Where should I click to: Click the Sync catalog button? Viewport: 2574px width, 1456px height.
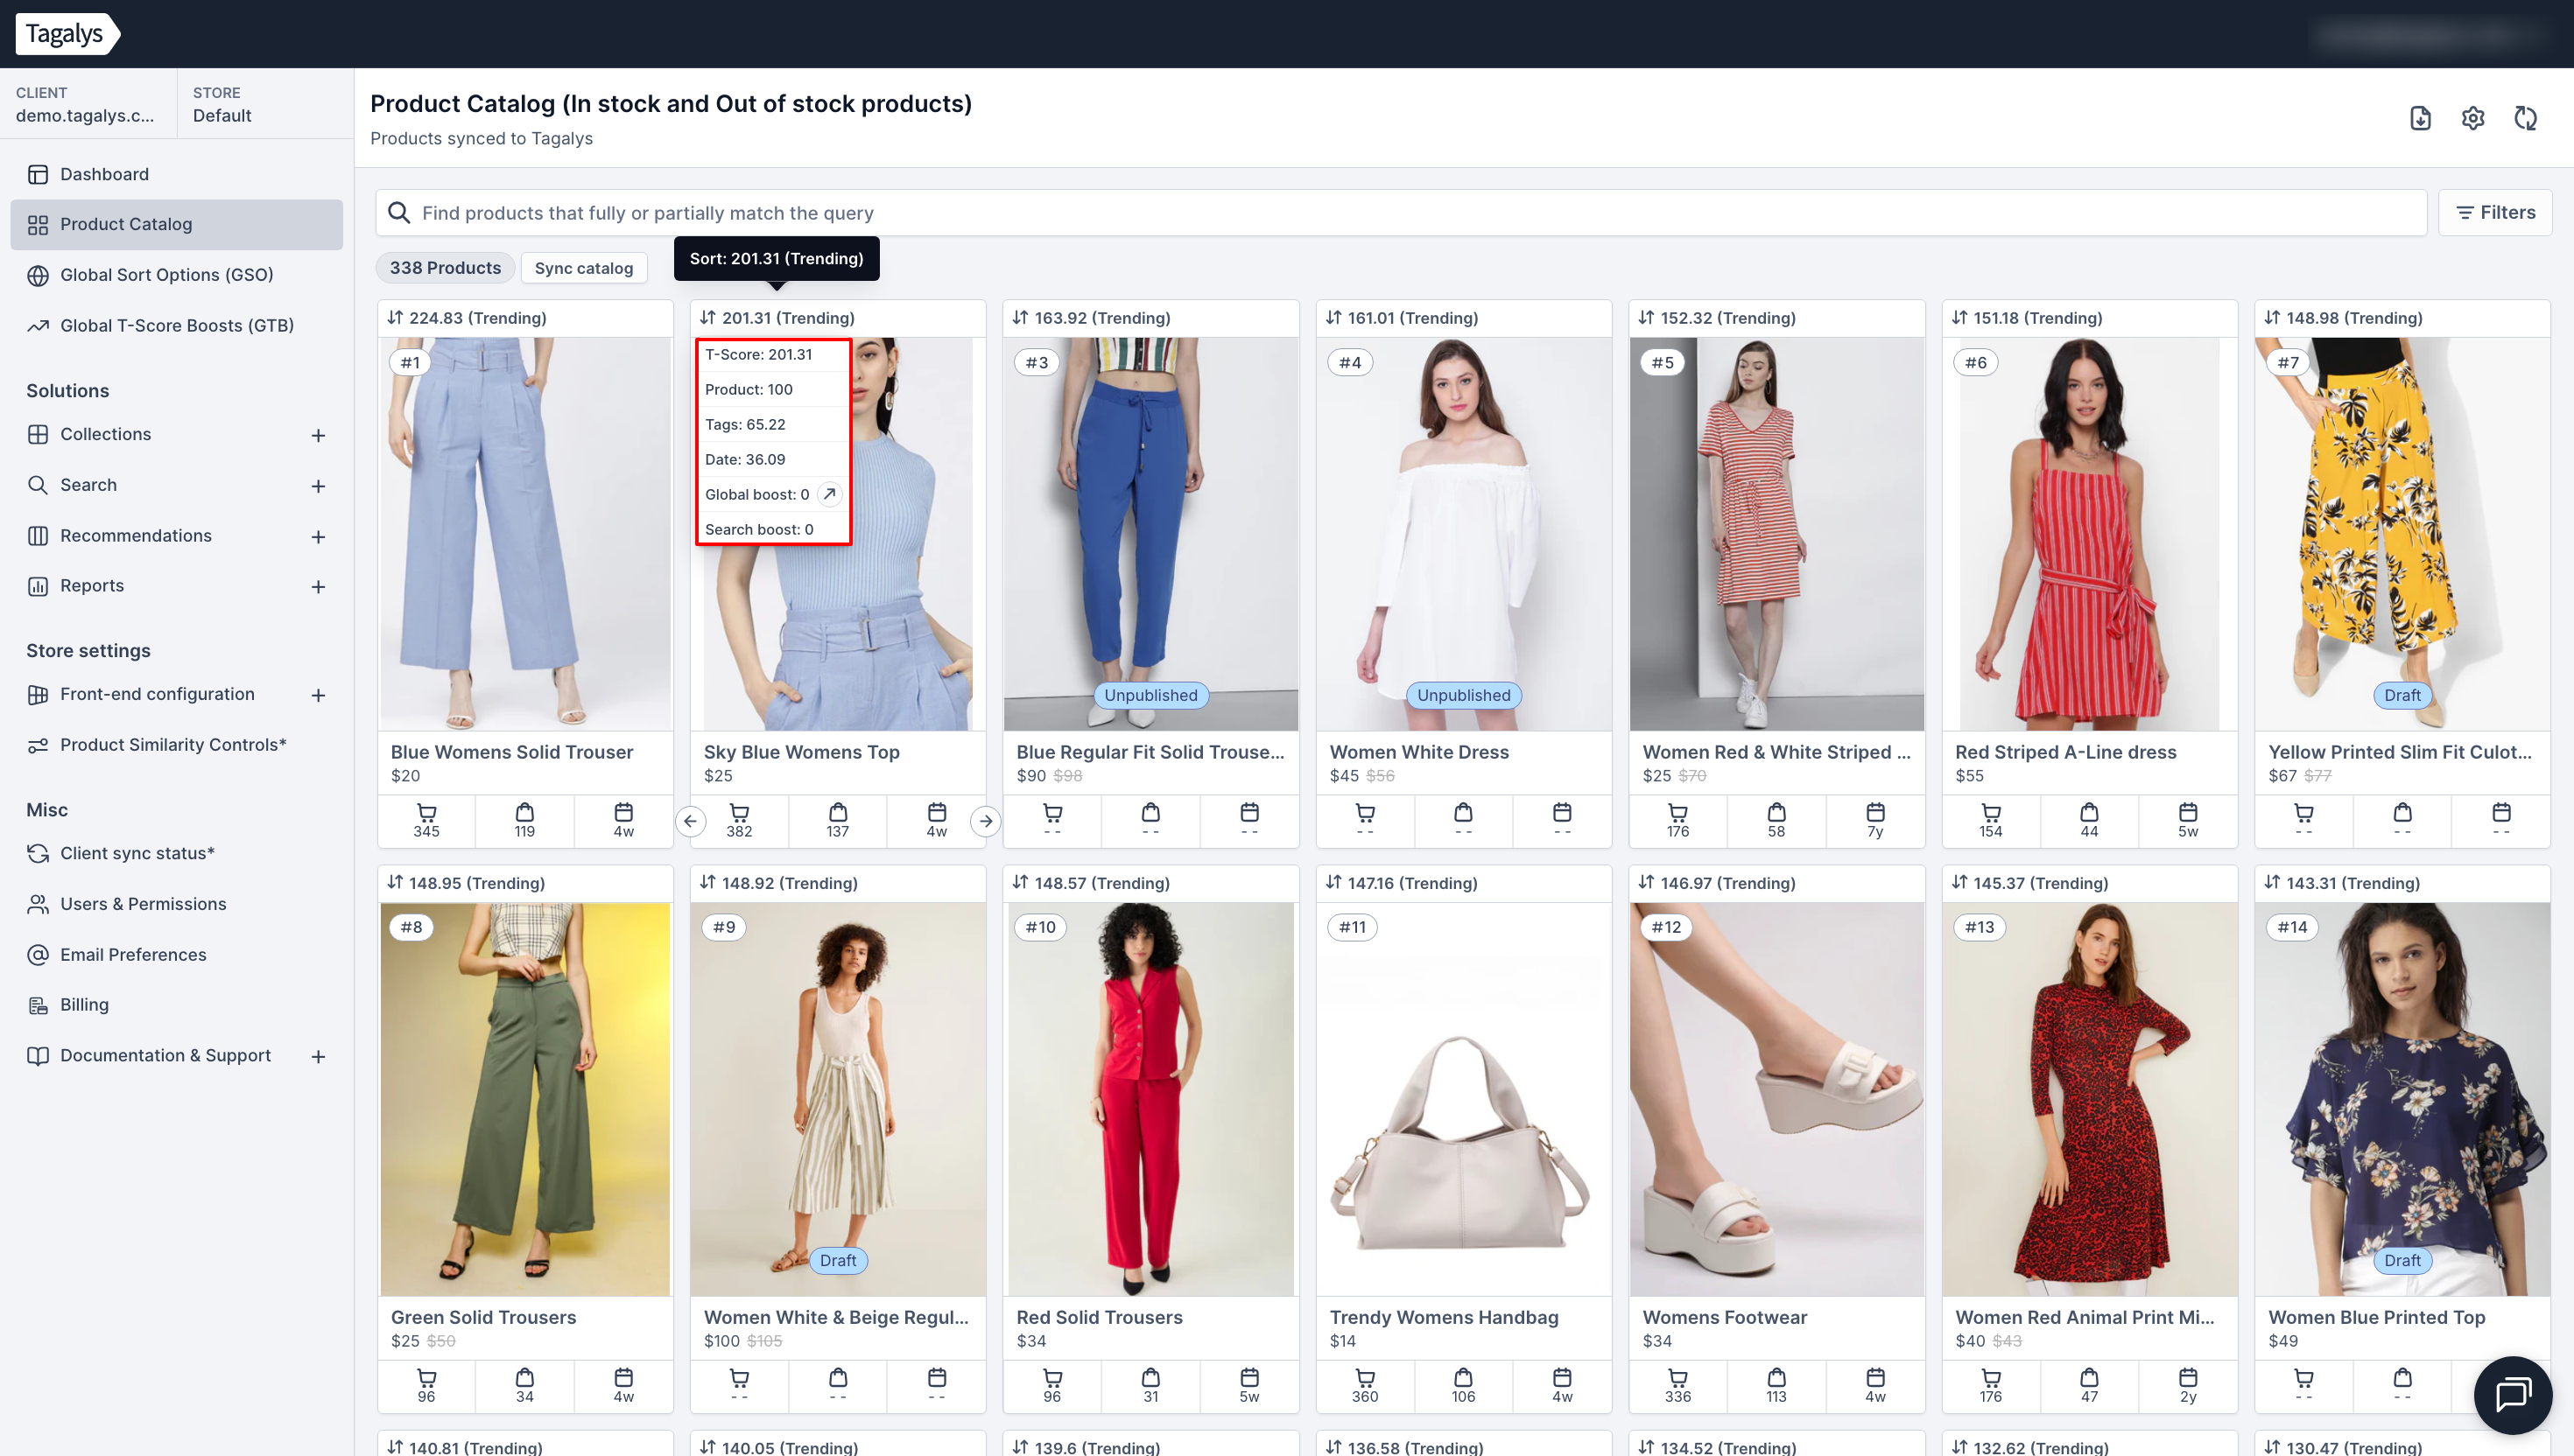(x=583, y=268)
